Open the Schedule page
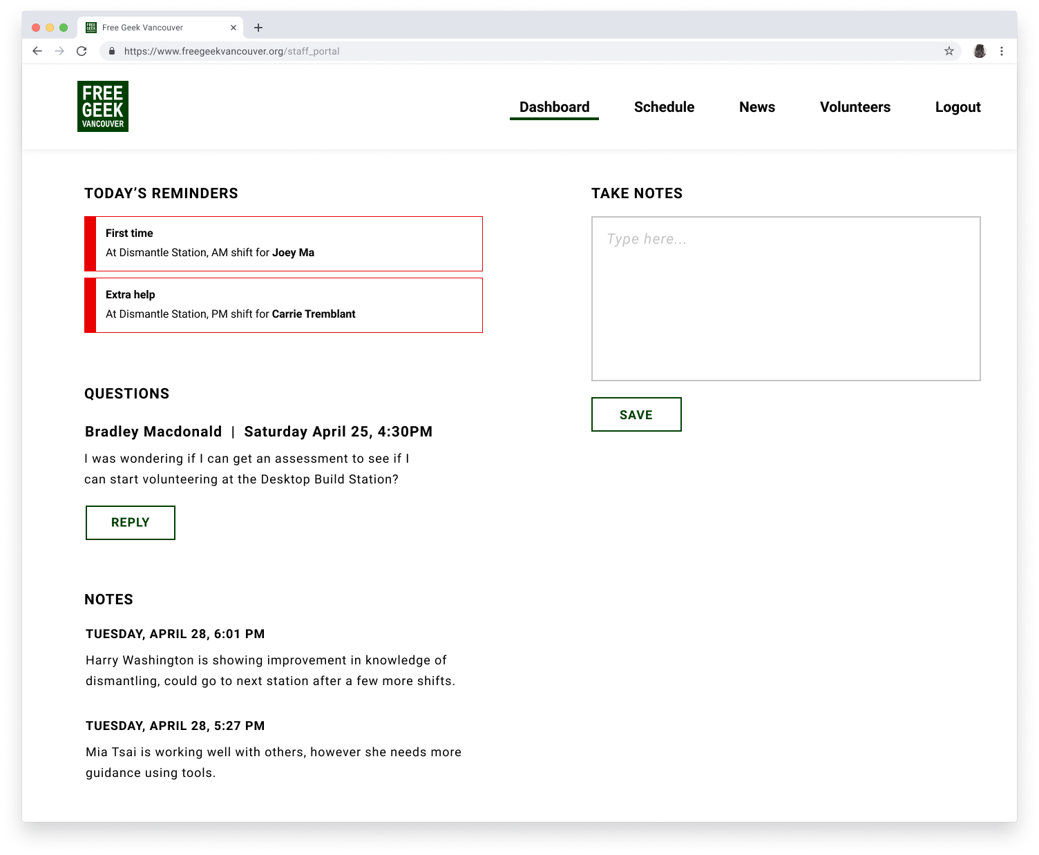Viewport: 1039px width, 855px height. (x=664, y=107)
